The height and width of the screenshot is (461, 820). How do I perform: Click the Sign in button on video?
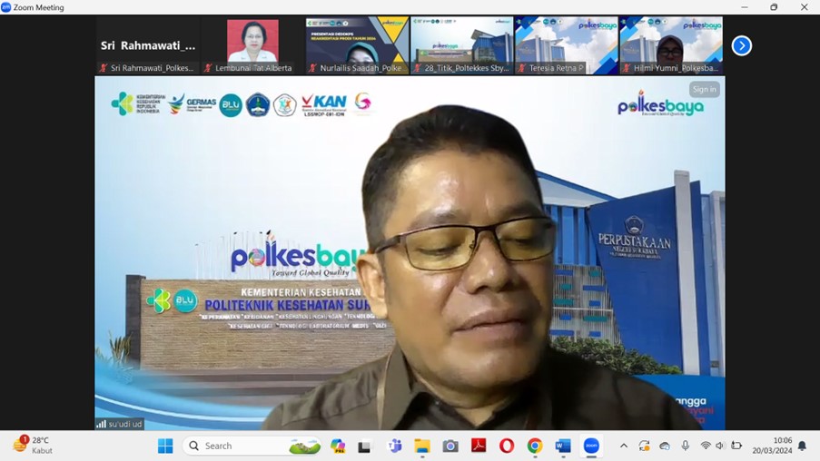[x=704, y=89]
